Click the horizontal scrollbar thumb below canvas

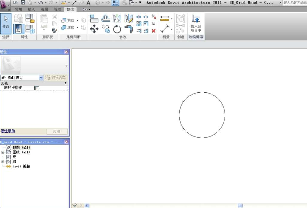[240, 206]
